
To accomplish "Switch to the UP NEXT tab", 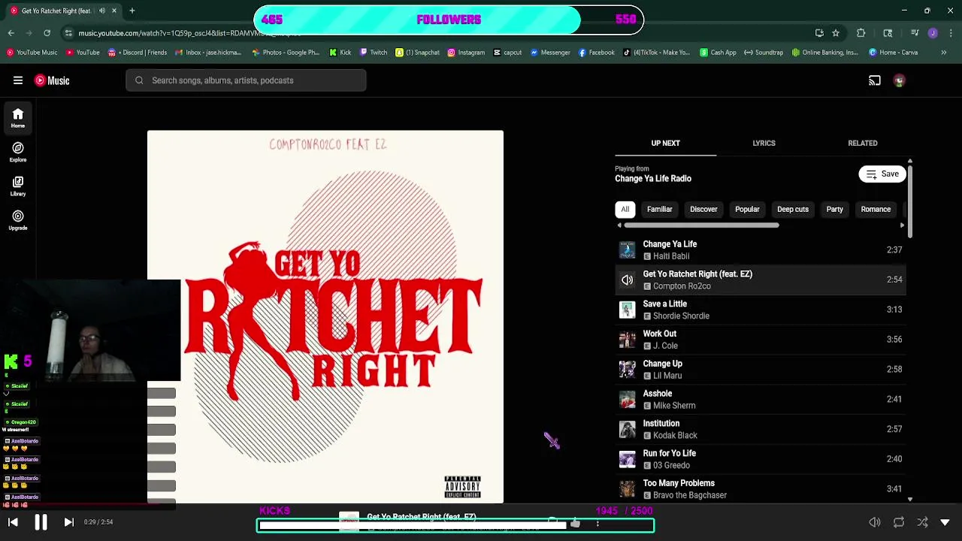I will [665, 143].
